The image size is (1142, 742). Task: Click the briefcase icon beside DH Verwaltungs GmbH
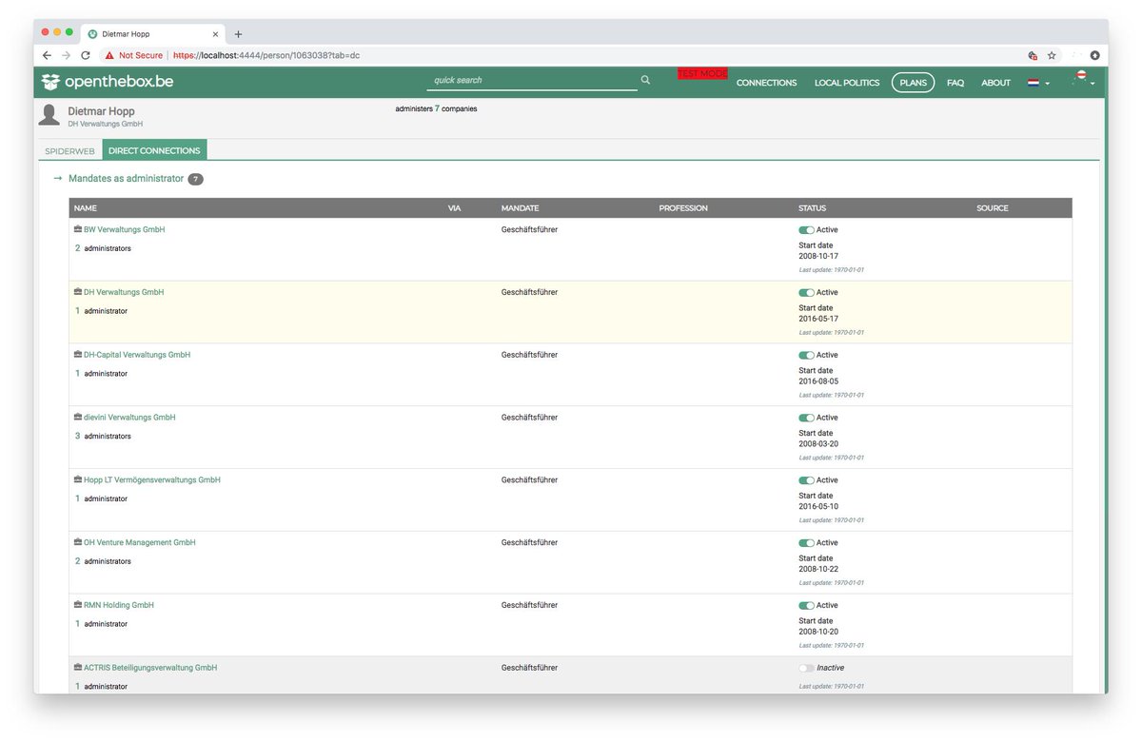(x=78, y=292)
